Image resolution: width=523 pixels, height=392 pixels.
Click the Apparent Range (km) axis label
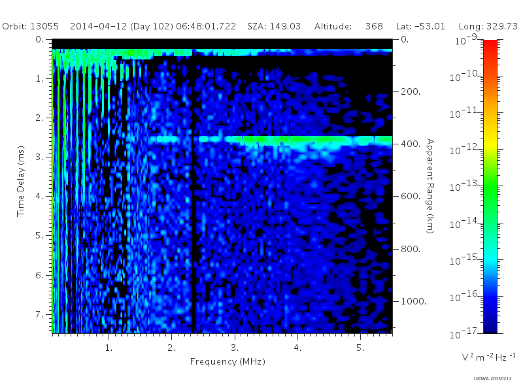coord(431,186)
